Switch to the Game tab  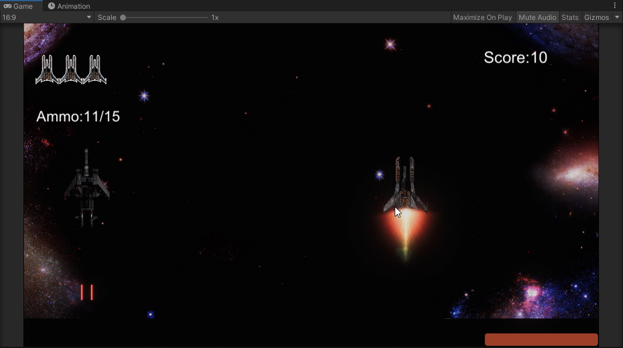[20, 6]
